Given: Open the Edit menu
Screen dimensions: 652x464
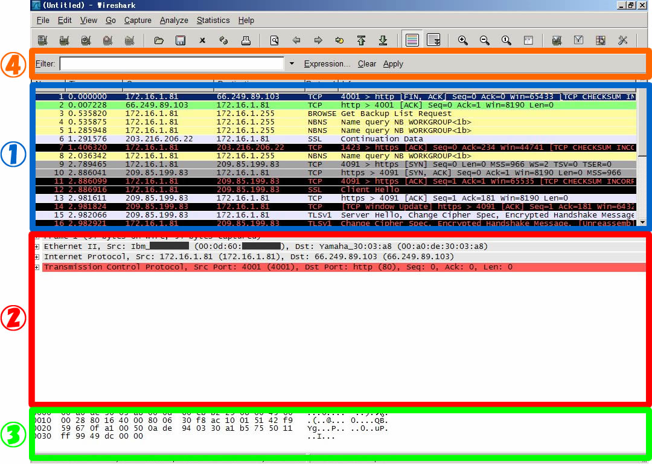Looking at the screenshot, I should point(65,21).
